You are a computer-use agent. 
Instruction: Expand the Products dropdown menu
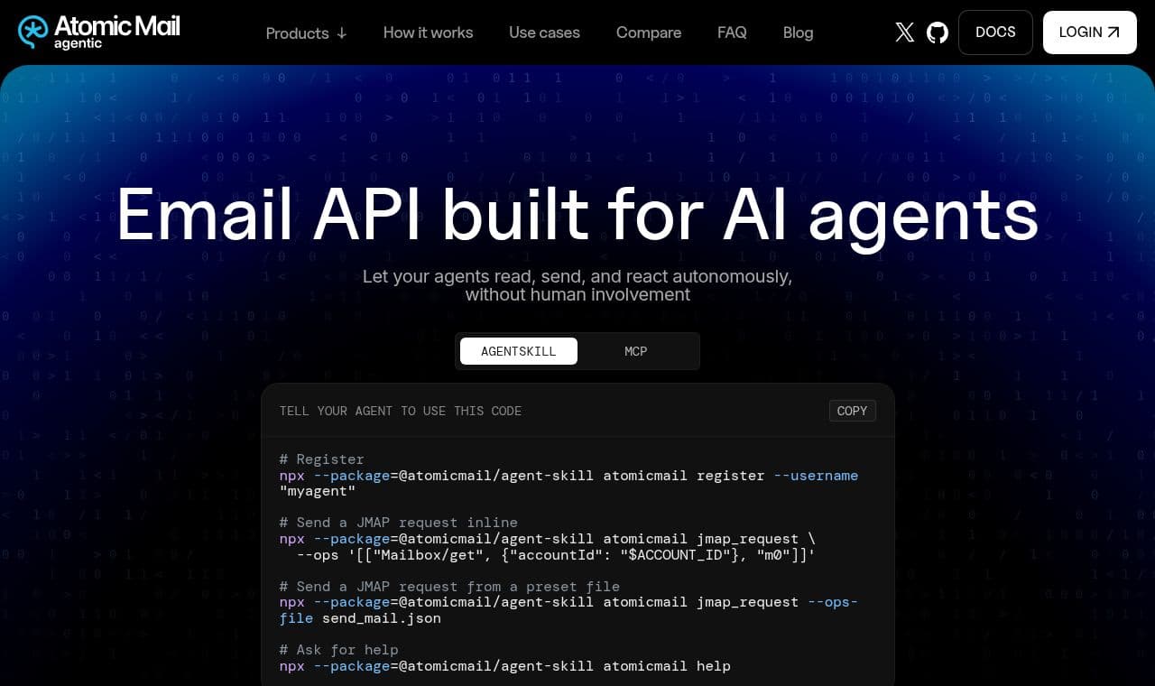(x=306, y=32)
